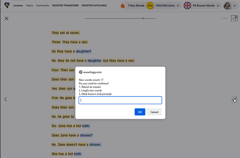Click "1762/50 Coins" label

click(x=165, y=6)
